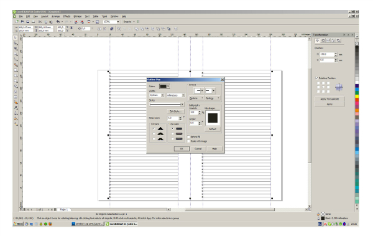The width and height of the screenshot is (373, 236).
Task: Click the Cut toolbar icon
Action: [x=40, y=22]
